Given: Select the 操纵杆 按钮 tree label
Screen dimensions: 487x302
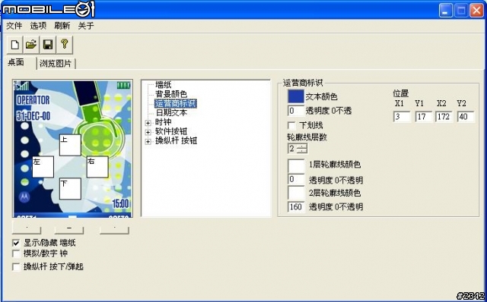Looking at the screenshot, I should point(176,141).
